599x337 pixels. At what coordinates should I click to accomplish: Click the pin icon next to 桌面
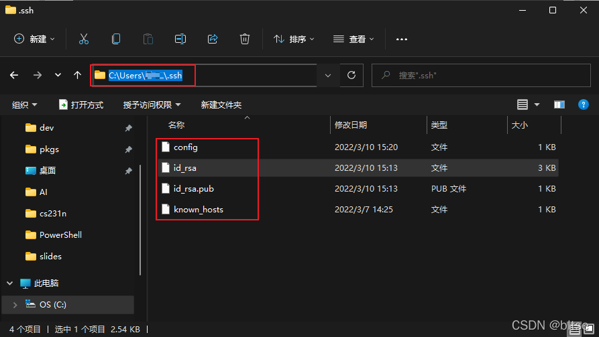point(128,171)
